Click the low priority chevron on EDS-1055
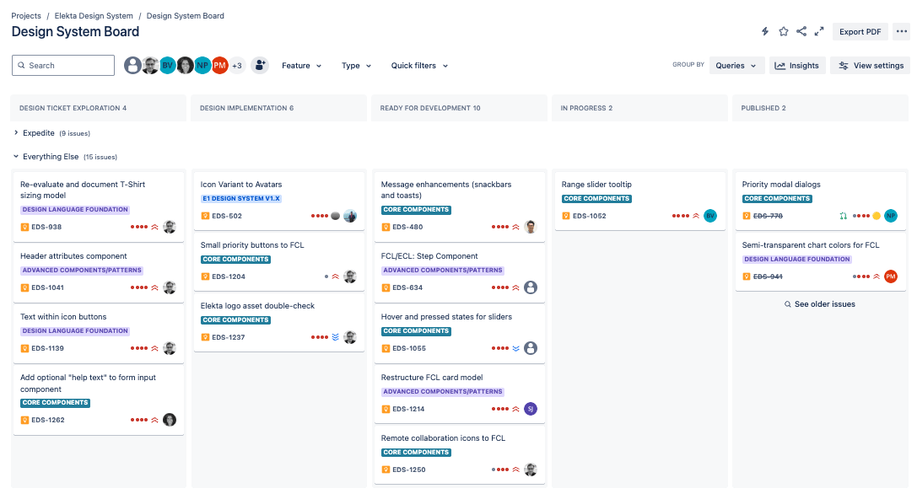Screen dimensions: 917x499 516,348
